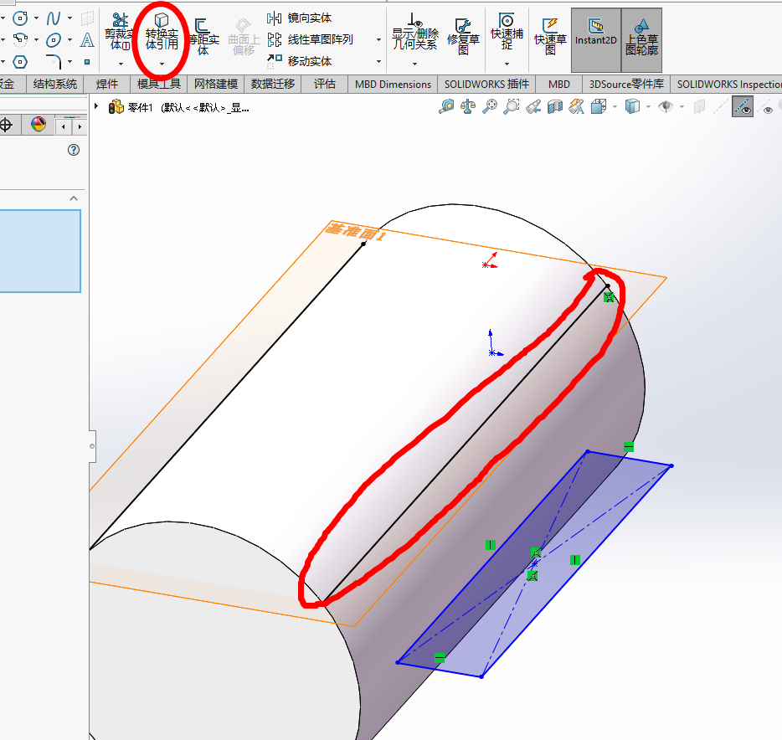Click the Hide/Show Items eye icon
782x740 pixels.
pyautogui.click(x=666, y=106)
